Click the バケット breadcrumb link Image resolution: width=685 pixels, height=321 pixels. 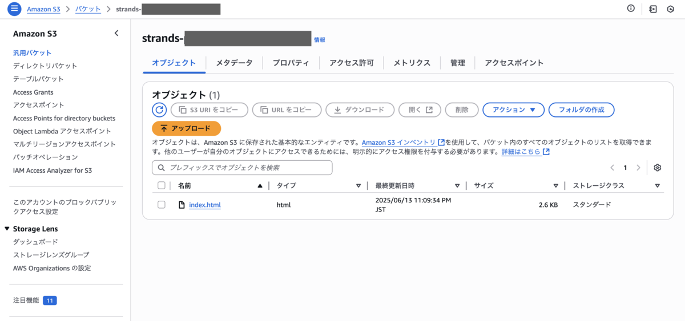[x=88, y=9]
